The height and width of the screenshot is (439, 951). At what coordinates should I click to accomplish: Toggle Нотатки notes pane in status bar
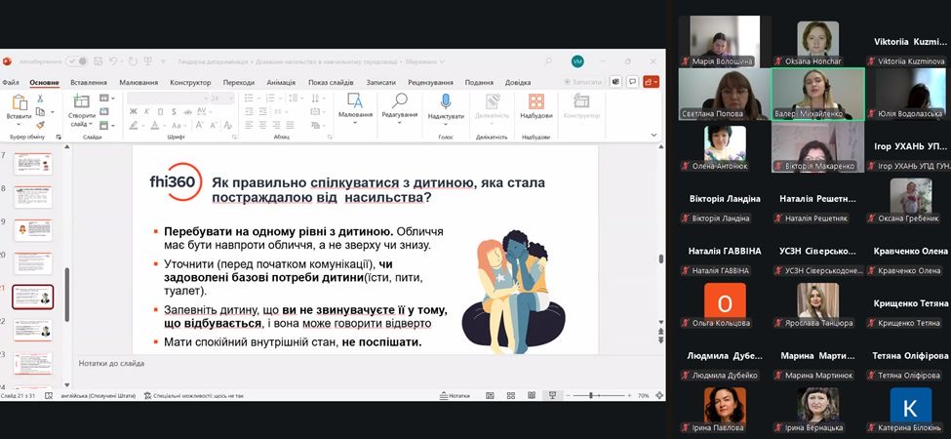(x=455, y=395)
